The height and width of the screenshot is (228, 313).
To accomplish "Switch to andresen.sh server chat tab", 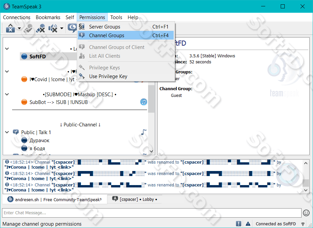I will 55,199.
